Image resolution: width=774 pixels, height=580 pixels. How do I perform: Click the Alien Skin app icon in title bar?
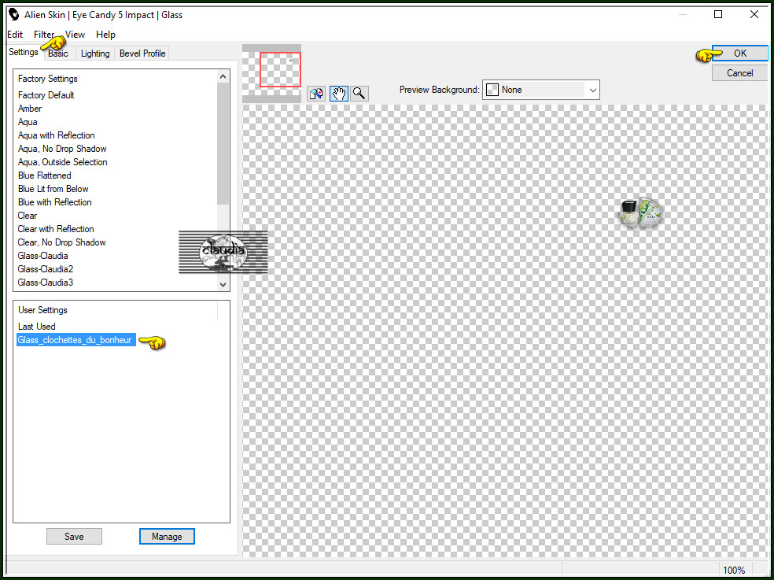click(x=14, y=15)
